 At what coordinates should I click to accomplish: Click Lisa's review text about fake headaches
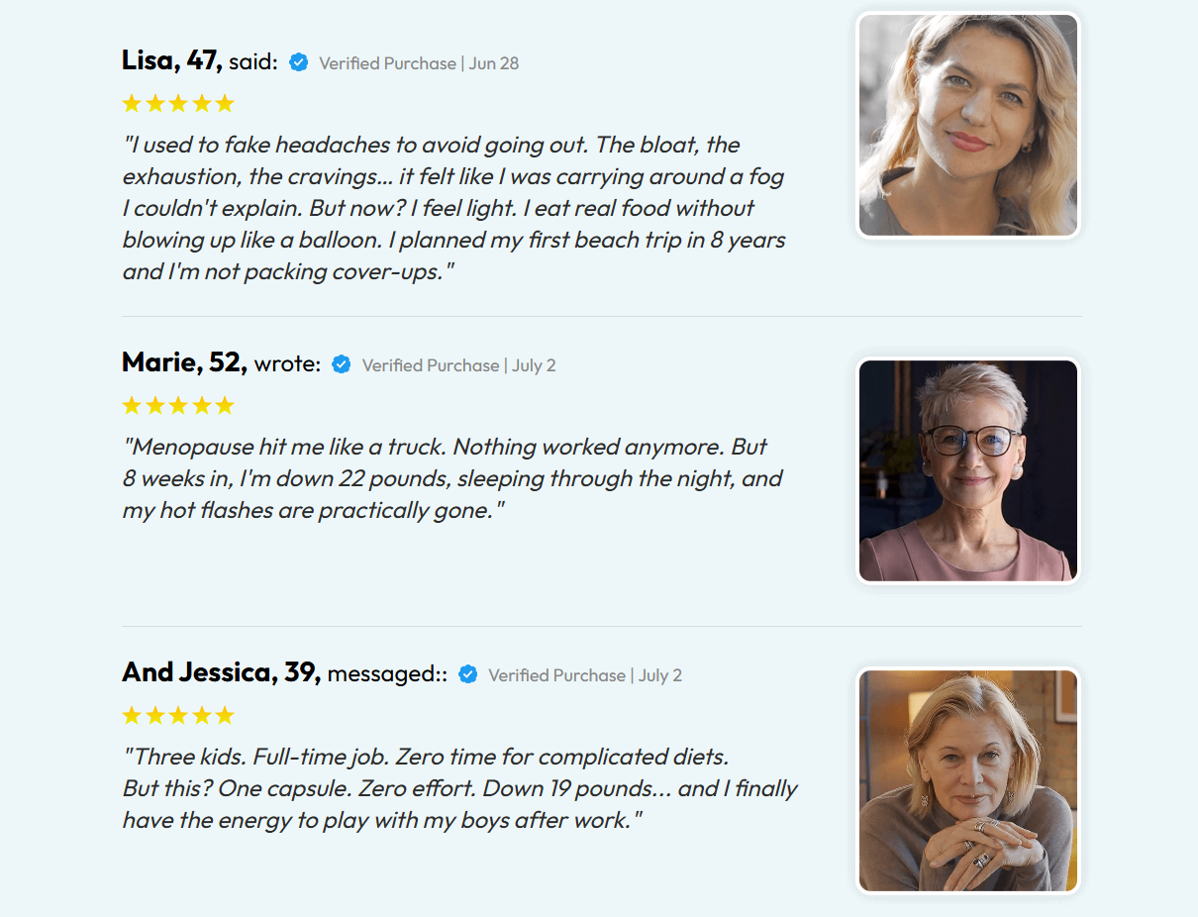click(x=453, y=208)
